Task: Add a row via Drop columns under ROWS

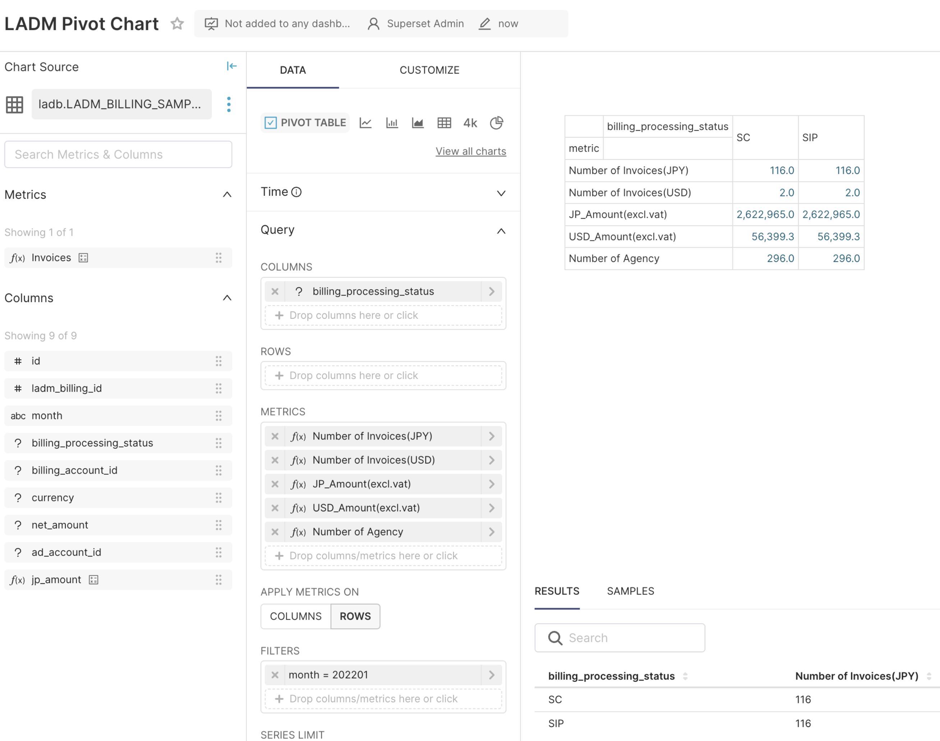Action: [x=383, y=376]
